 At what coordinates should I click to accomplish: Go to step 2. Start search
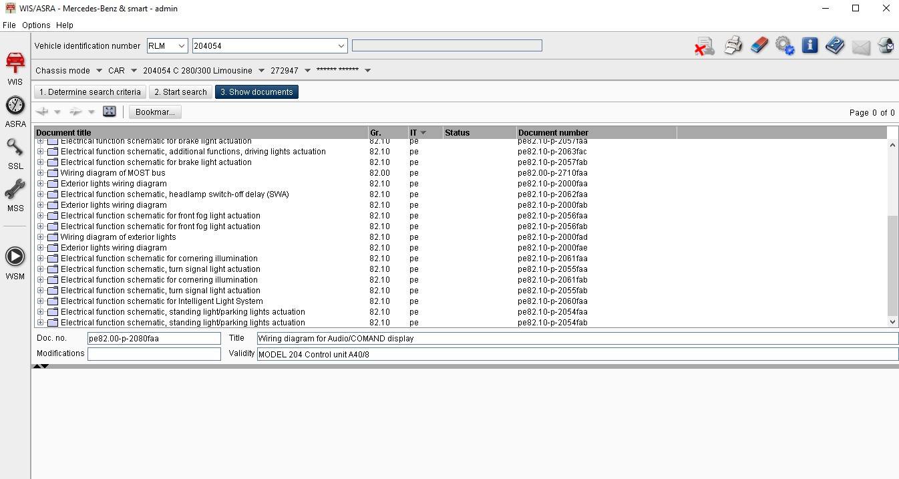pyautogui.click(x=180, y=92)
